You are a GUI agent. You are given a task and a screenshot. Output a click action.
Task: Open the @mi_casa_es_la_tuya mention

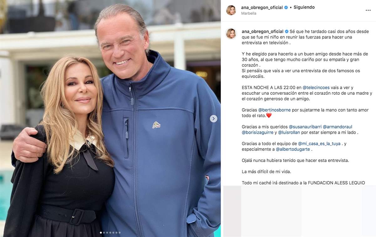click(319, 144)
